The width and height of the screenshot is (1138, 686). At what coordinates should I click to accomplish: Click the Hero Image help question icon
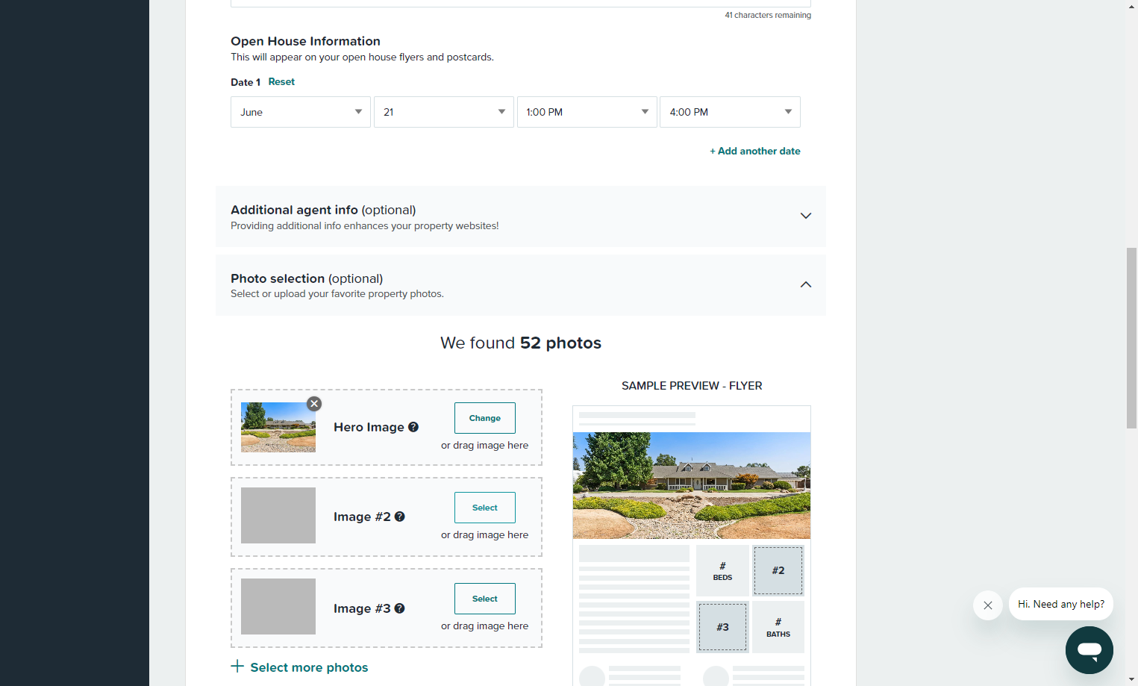point(413,427)
